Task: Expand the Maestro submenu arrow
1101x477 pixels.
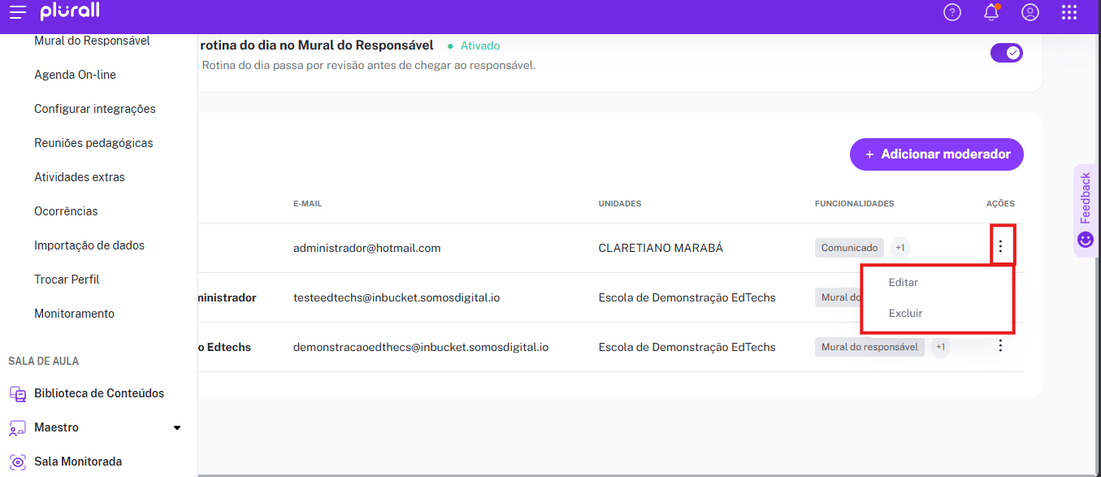Action: pyautogui.click(x=177, y=427)
